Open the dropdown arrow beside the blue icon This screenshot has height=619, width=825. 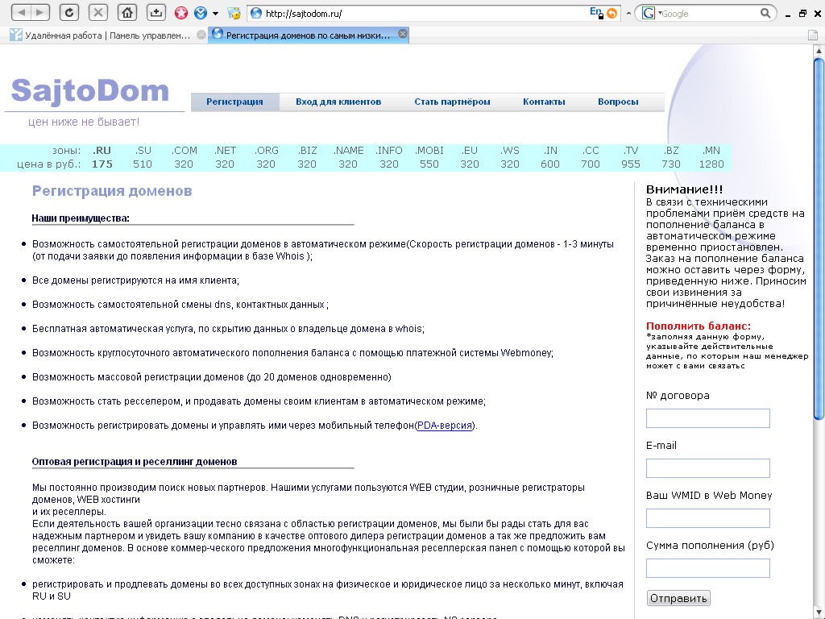[215, 13]
